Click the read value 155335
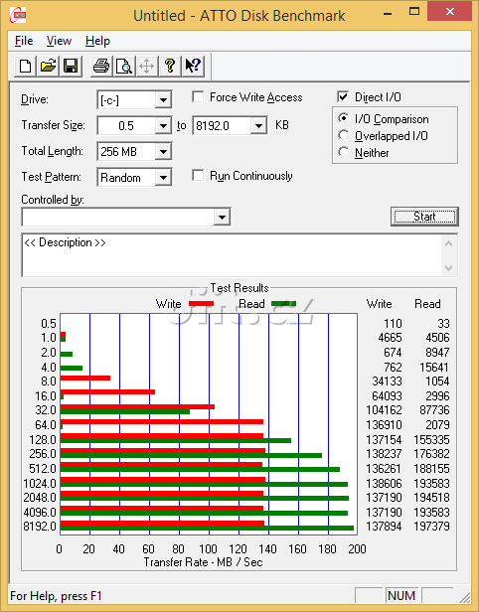The width and height of the screenshot is (479, 612). [431, 440]
